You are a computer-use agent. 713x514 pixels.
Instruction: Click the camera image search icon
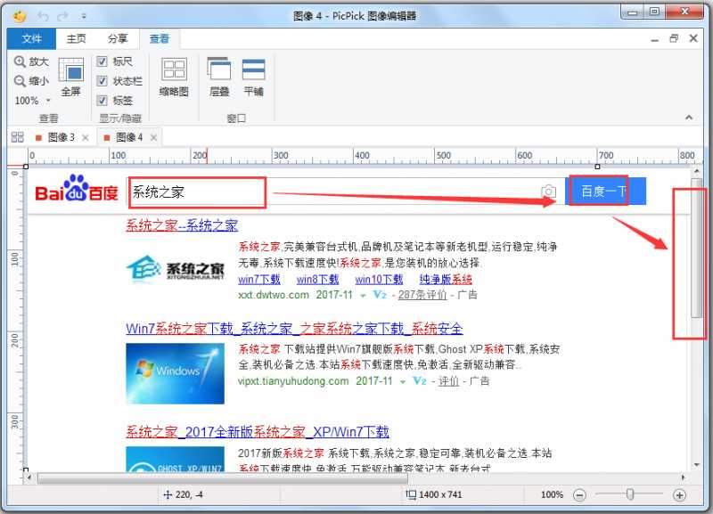click(548, 192)
